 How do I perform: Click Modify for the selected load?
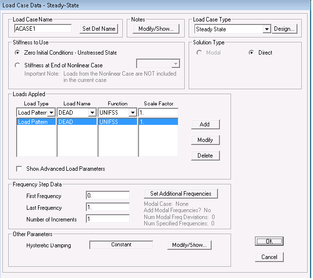point(205,140)
